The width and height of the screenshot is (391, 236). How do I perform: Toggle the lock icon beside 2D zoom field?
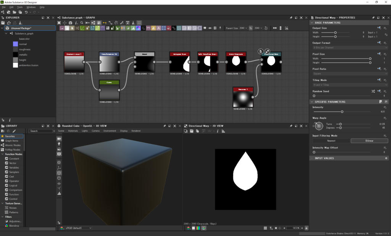307,228
